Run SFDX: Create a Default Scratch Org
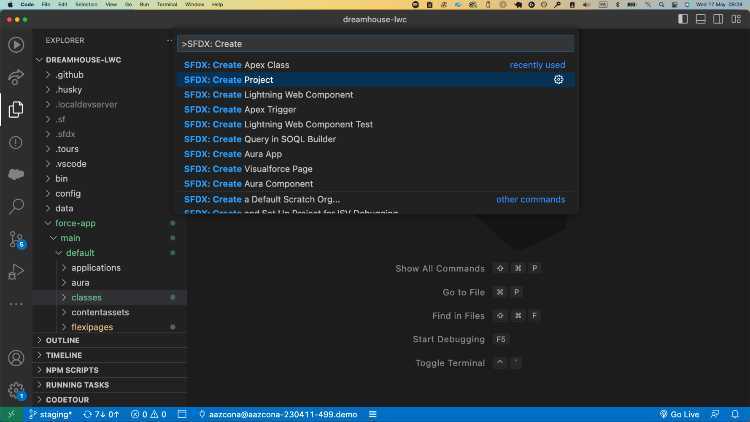Screen dimensions: 750x422 [375, 199]
